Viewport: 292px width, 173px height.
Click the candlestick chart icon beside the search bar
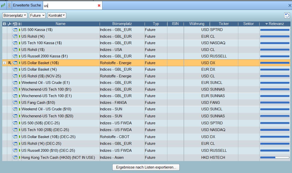coord(3,5)
